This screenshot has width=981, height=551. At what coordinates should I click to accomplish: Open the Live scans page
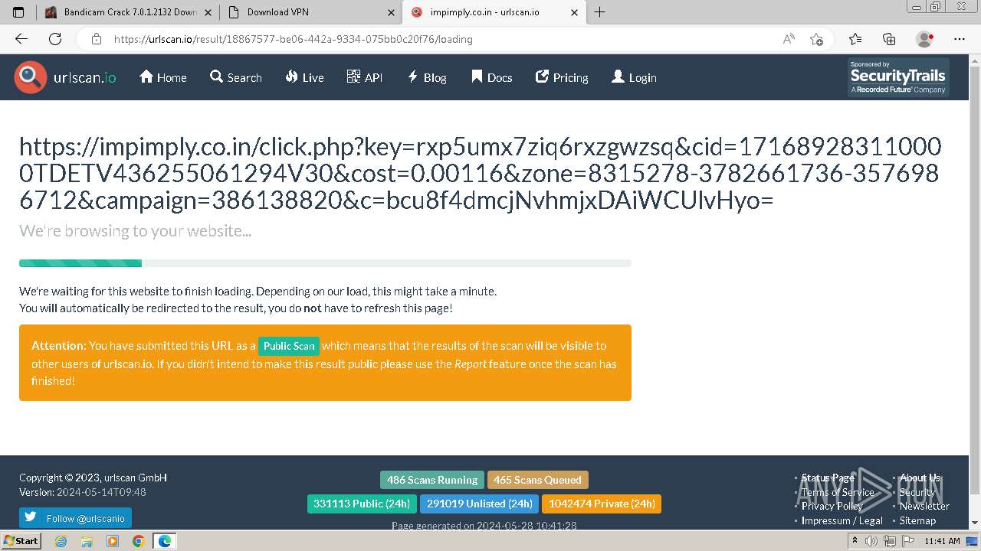coord(304,77)
